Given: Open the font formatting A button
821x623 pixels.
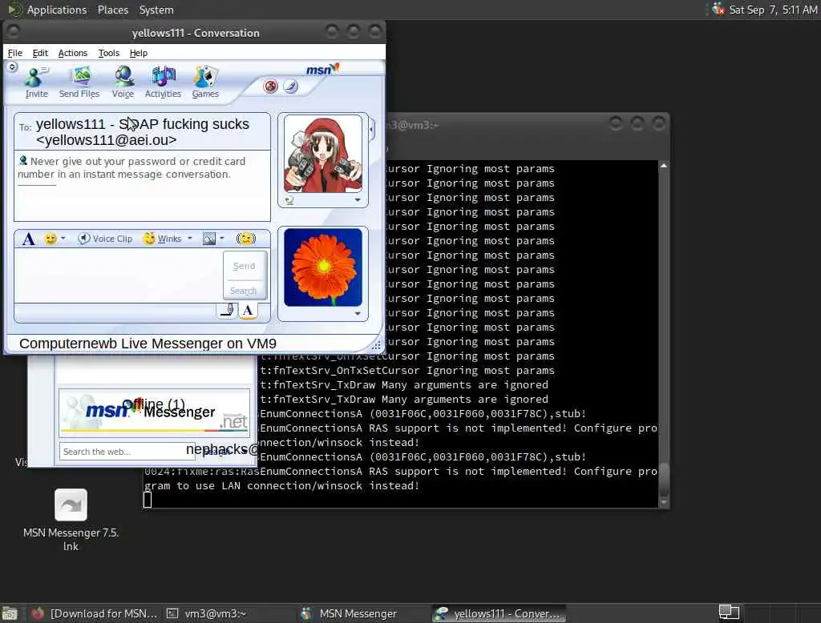Looking at the screenshot, I should click(x=29, y=239).
